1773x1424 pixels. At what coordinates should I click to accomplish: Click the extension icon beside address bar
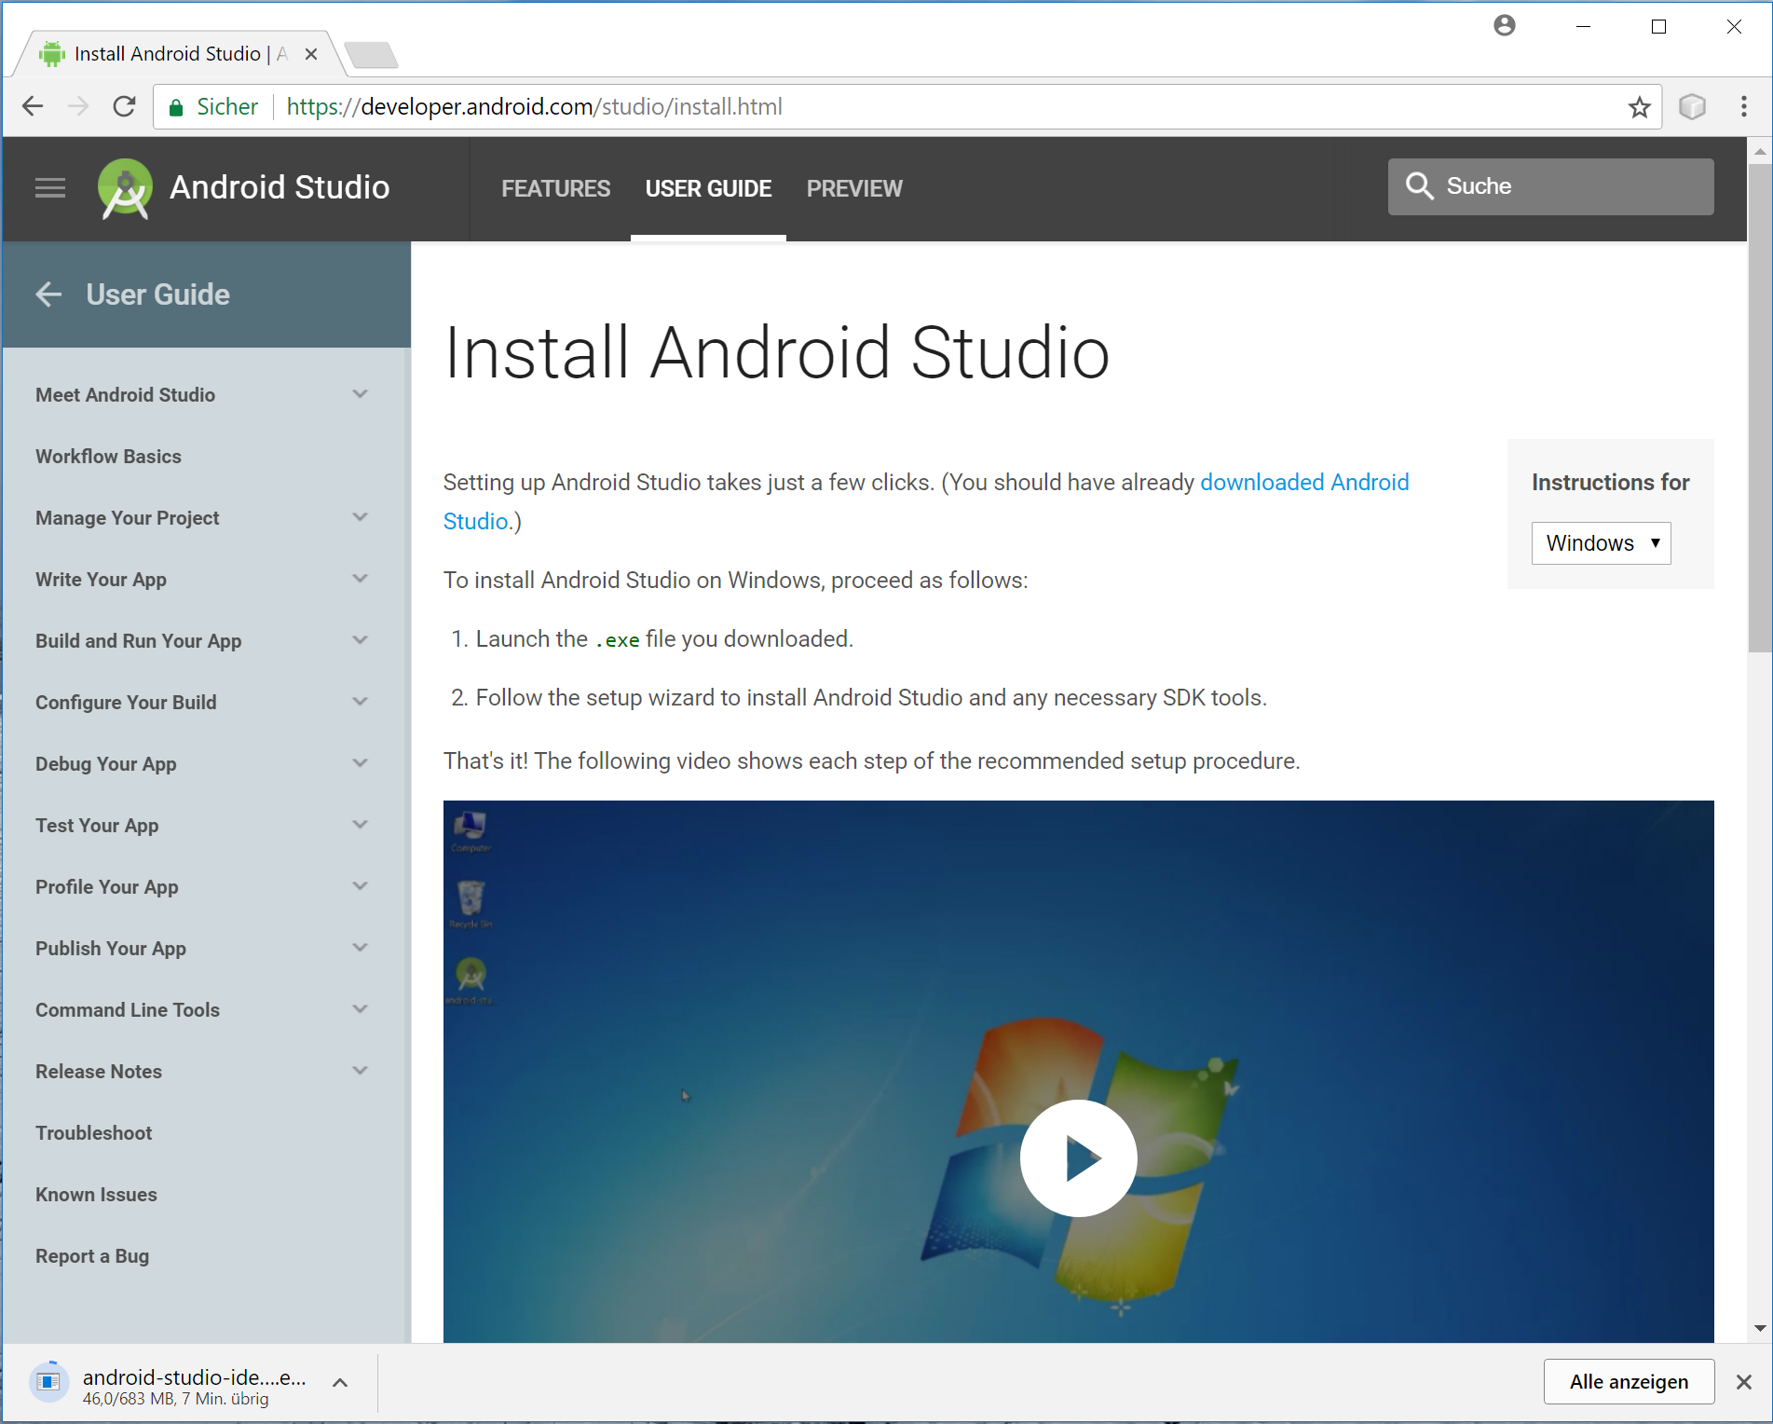1692,107
